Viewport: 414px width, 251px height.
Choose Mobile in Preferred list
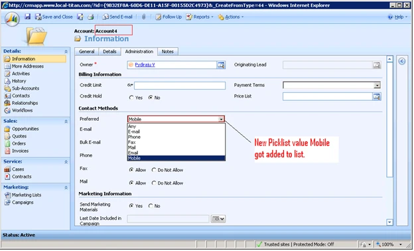(176, 158)
